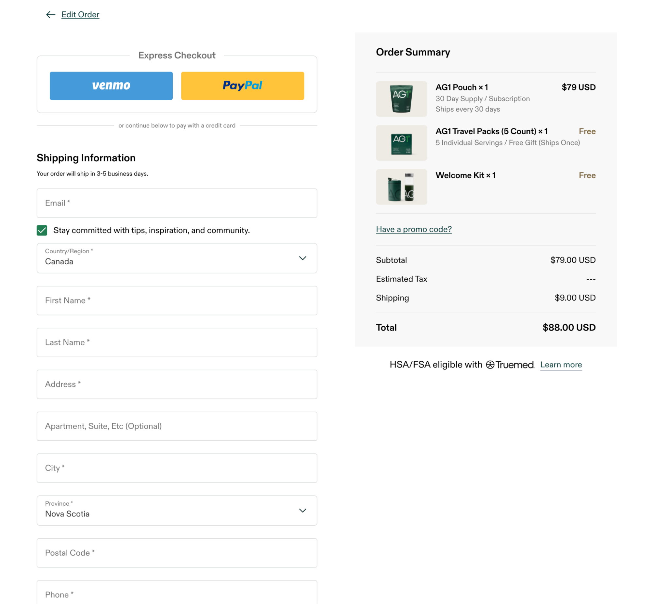This screenshot has width=653, height=604.
Task: Click the back arrow beside Edit Order
Action: [x=51, y=14]
